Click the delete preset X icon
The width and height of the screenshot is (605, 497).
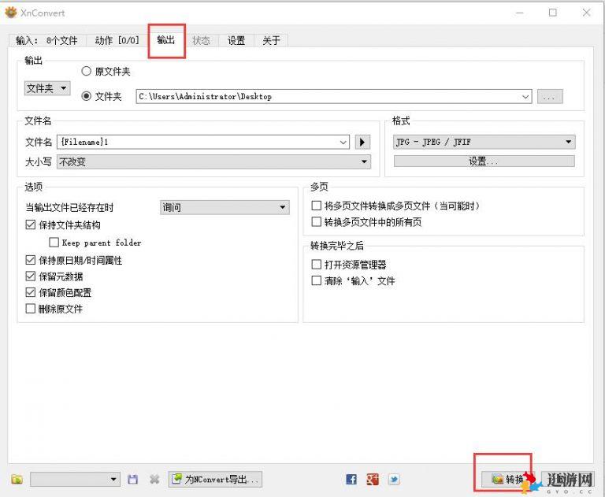[154, 479]
